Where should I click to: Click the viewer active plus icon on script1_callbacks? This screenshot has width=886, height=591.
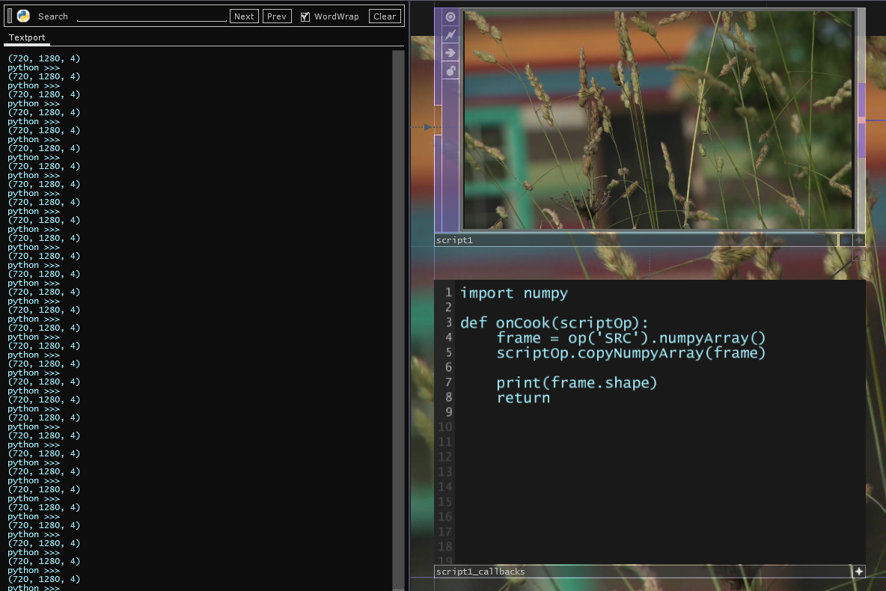[858, 572]
